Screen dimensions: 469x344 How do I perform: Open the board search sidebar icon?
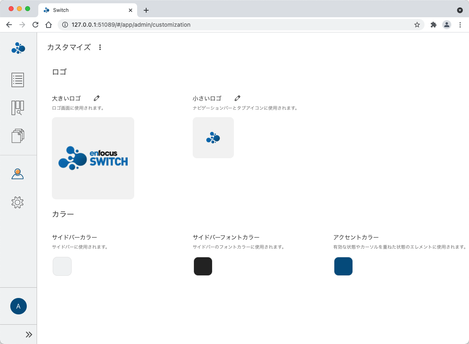[x=18, y=108]
